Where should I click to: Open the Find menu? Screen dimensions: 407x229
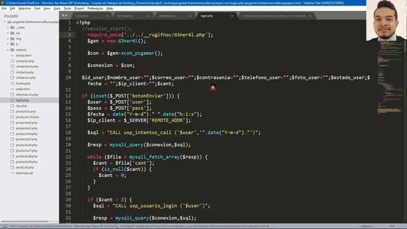(37, 8)
